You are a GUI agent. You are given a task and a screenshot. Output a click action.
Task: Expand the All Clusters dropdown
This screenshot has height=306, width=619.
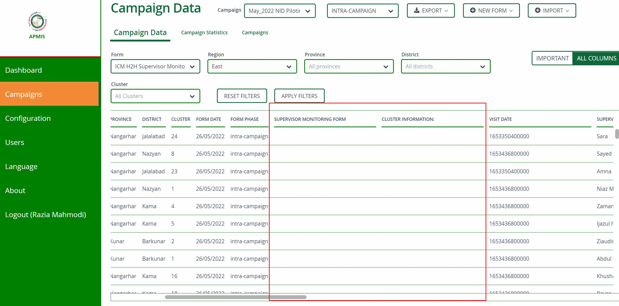[155, 96]
